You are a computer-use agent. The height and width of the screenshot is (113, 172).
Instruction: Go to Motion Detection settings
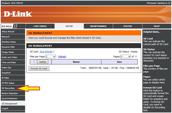(10, 93)
